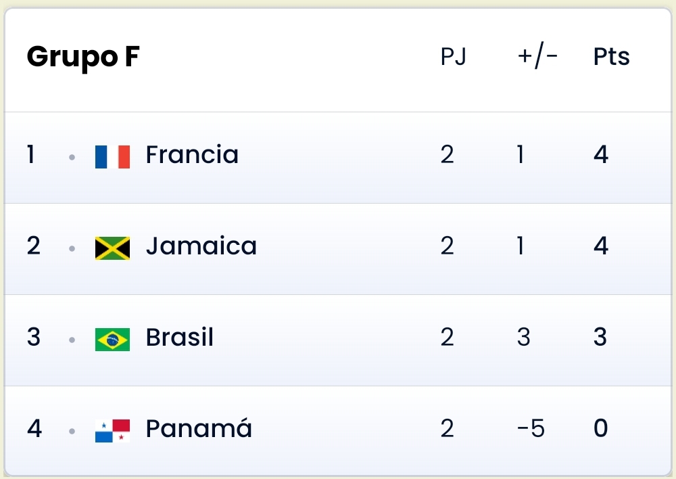Click the Jamaica flag icon
The width and height of the screenshot is (676, 479).
point(112,248)
